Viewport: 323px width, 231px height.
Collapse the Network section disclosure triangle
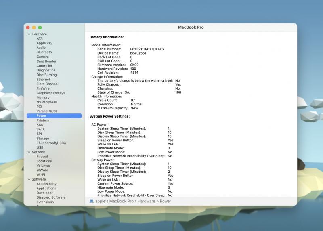click(29, 152)
